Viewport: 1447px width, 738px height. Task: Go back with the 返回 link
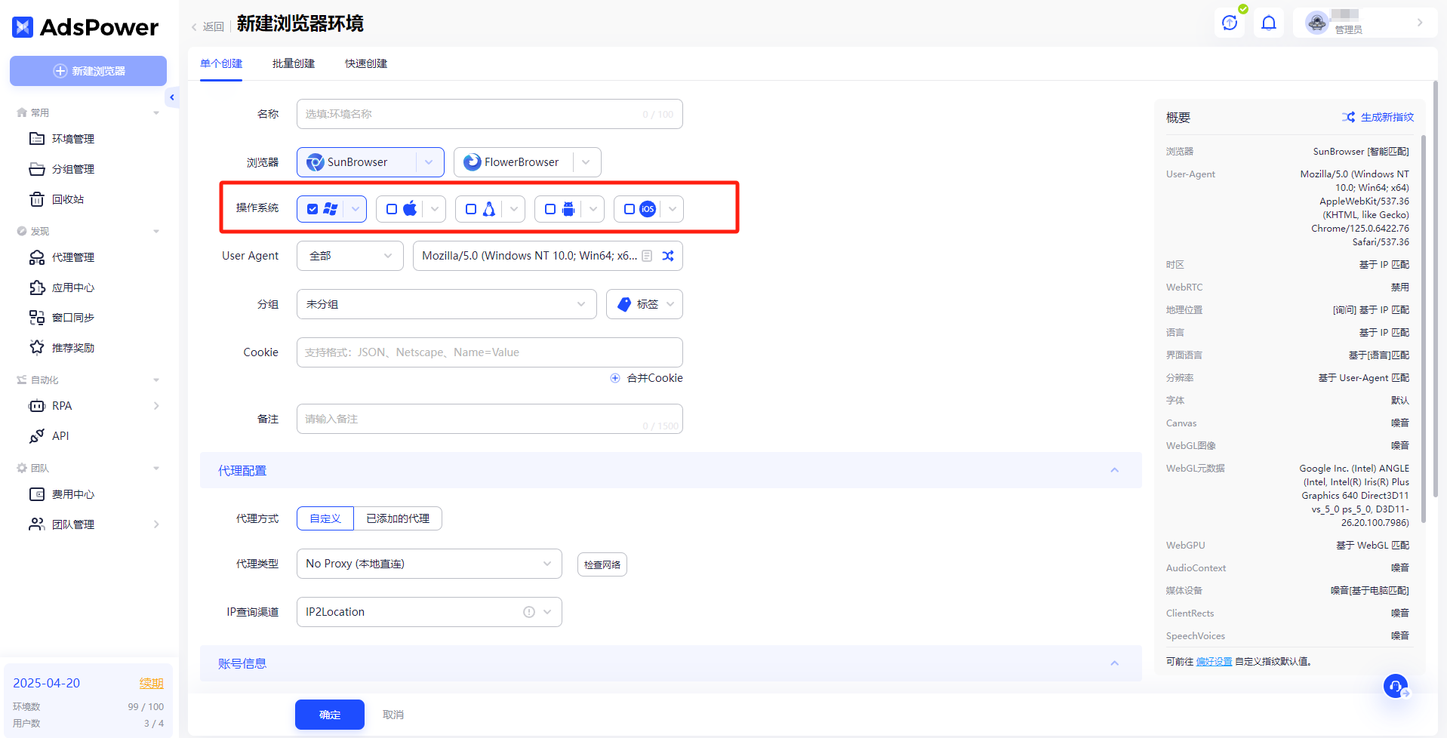[208, 26]
